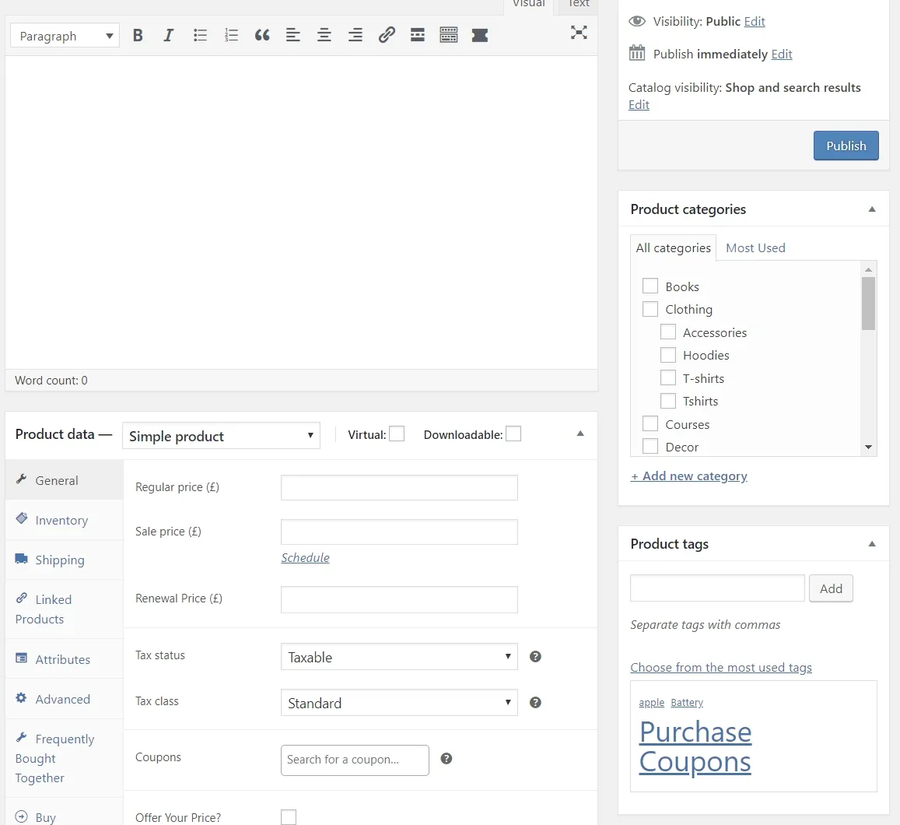Open the Linked Products tab
Viewport: 900px width, 825px height.
[65, 609]
